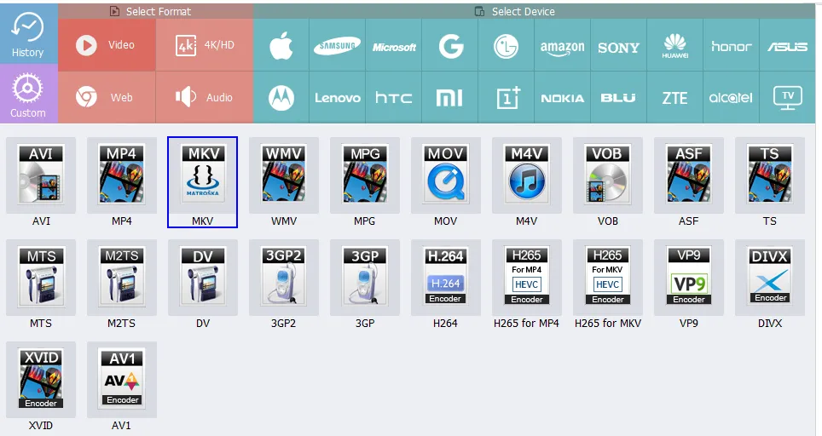
Task: Select the highlighted MKV format
Action: coord(202,182)
